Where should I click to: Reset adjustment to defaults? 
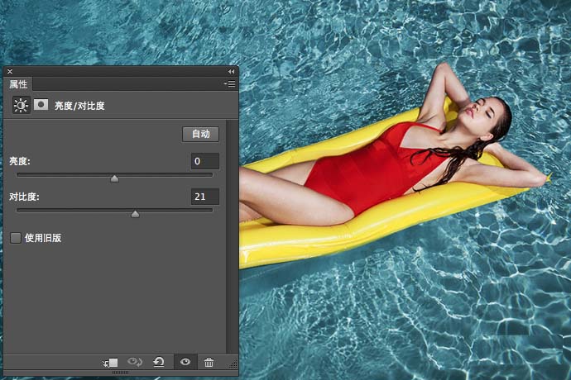point(159,363)
